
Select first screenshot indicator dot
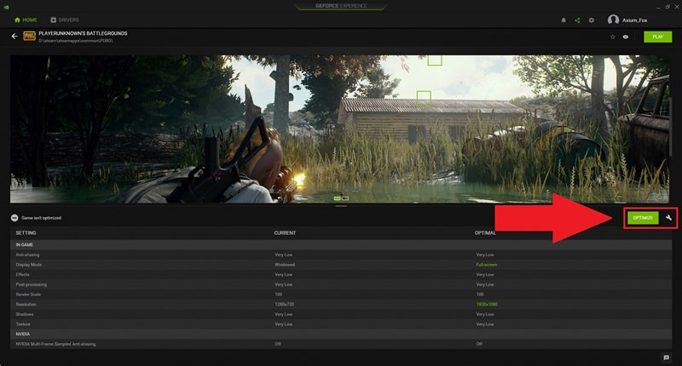337,198
